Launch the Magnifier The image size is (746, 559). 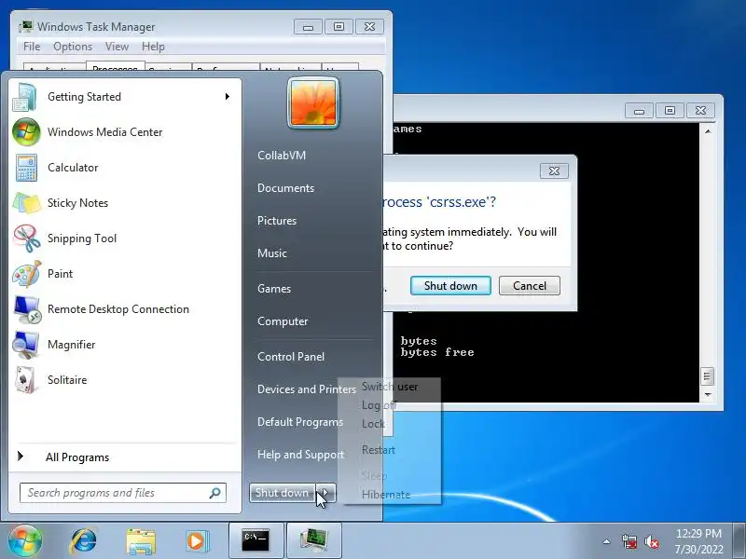click(x=124, y=345)
